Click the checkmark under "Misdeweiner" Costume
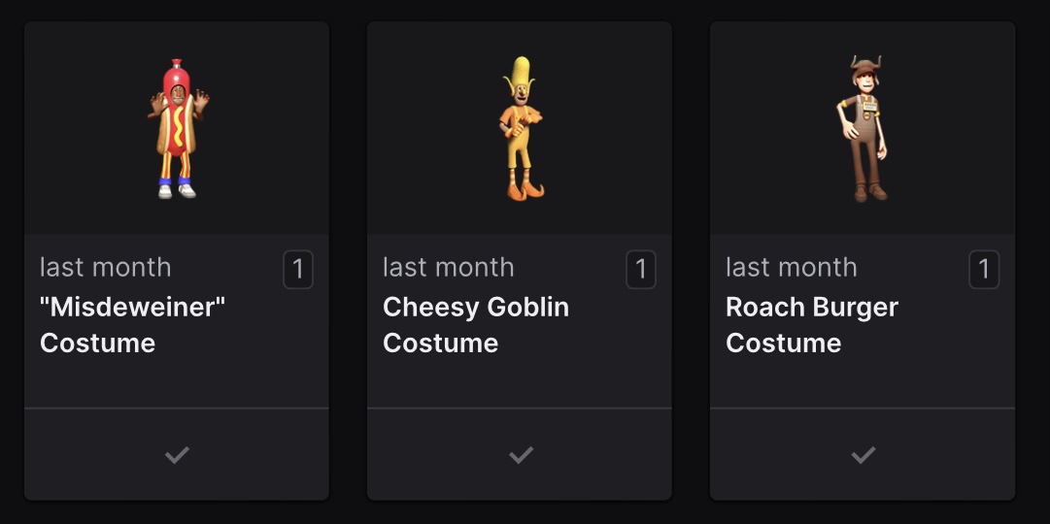 (177, 455)
